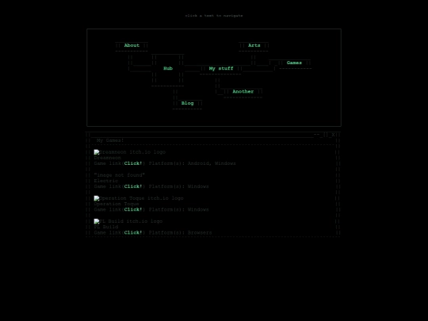Click the 'My Games!' window title

[x=110, y=140]
